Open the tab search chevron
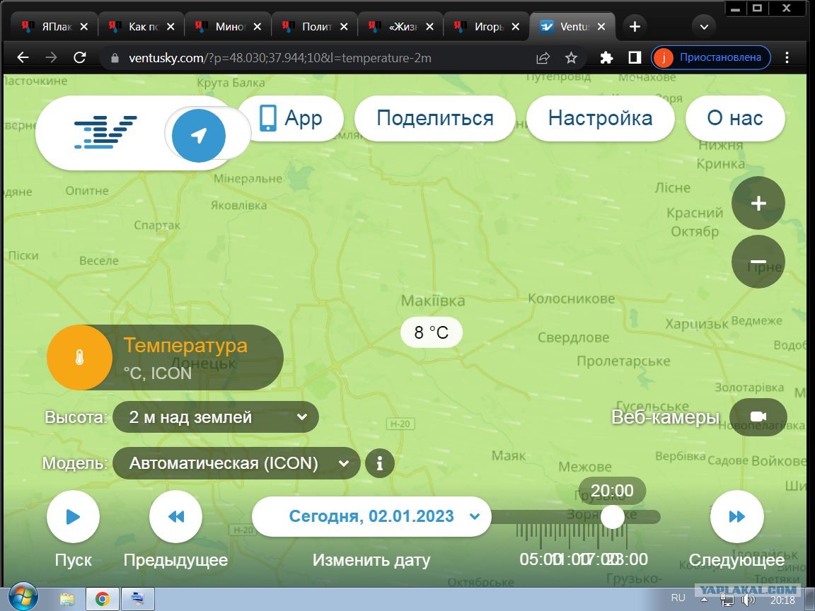The height and width of the screenshot is (611, 815). tap(704, 26)
